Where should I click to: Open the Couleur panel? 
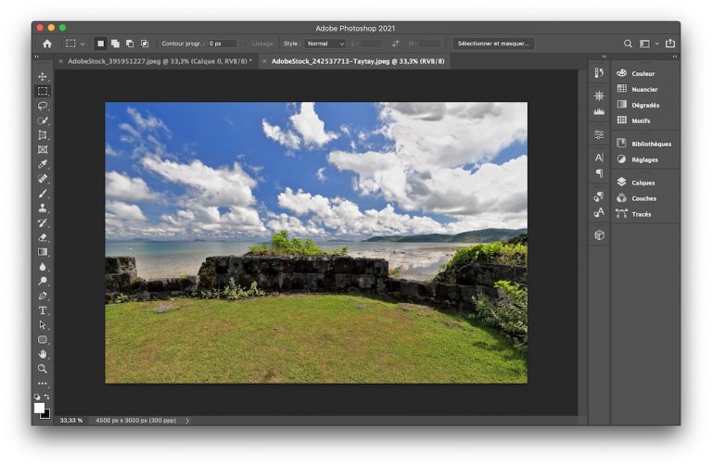645,73
